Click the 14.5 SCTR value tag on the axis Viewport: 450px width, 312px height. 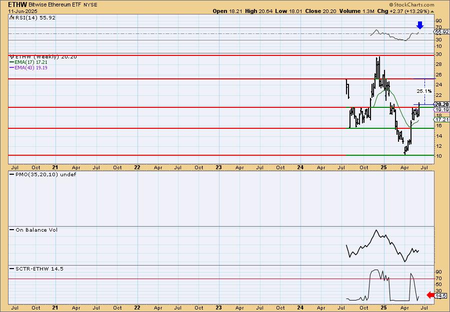pos(441,296)
